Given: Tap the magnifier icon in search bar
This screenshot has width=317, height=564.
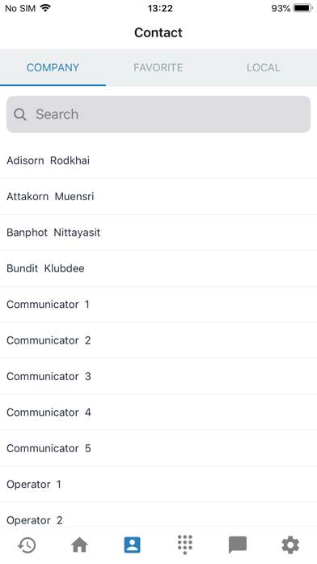Looking at the screenshot, I should click(x=19, y=115).
